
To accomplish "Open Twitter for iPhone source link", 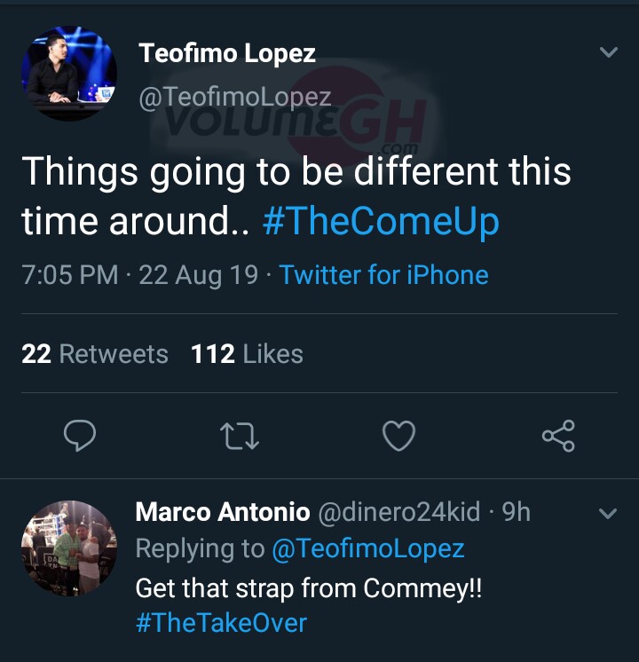I will click(x=383, y=275).
